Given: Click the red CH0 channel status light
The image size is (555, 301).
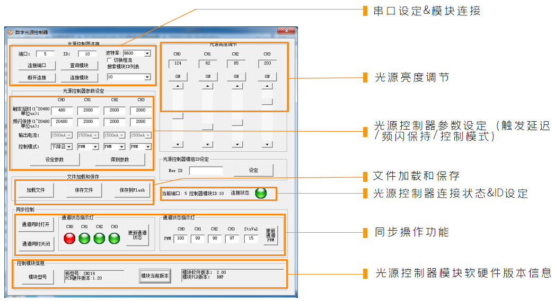Looking at the screenshot, I should 69,238.
